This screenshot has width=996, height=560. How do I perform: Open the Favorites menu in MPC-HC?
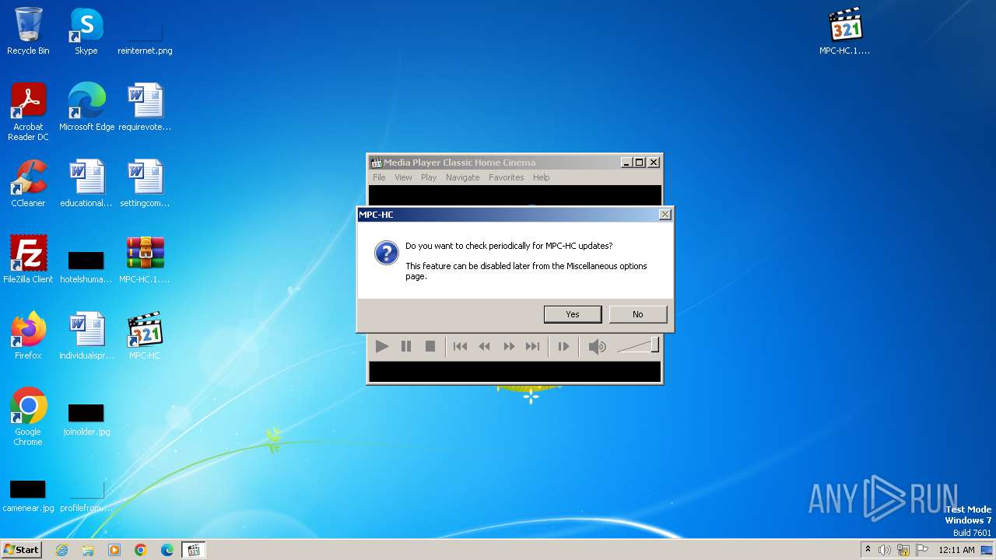(x=507, y=177)
